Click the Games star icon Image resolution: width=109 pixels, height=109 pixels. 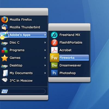coord(4,58)
